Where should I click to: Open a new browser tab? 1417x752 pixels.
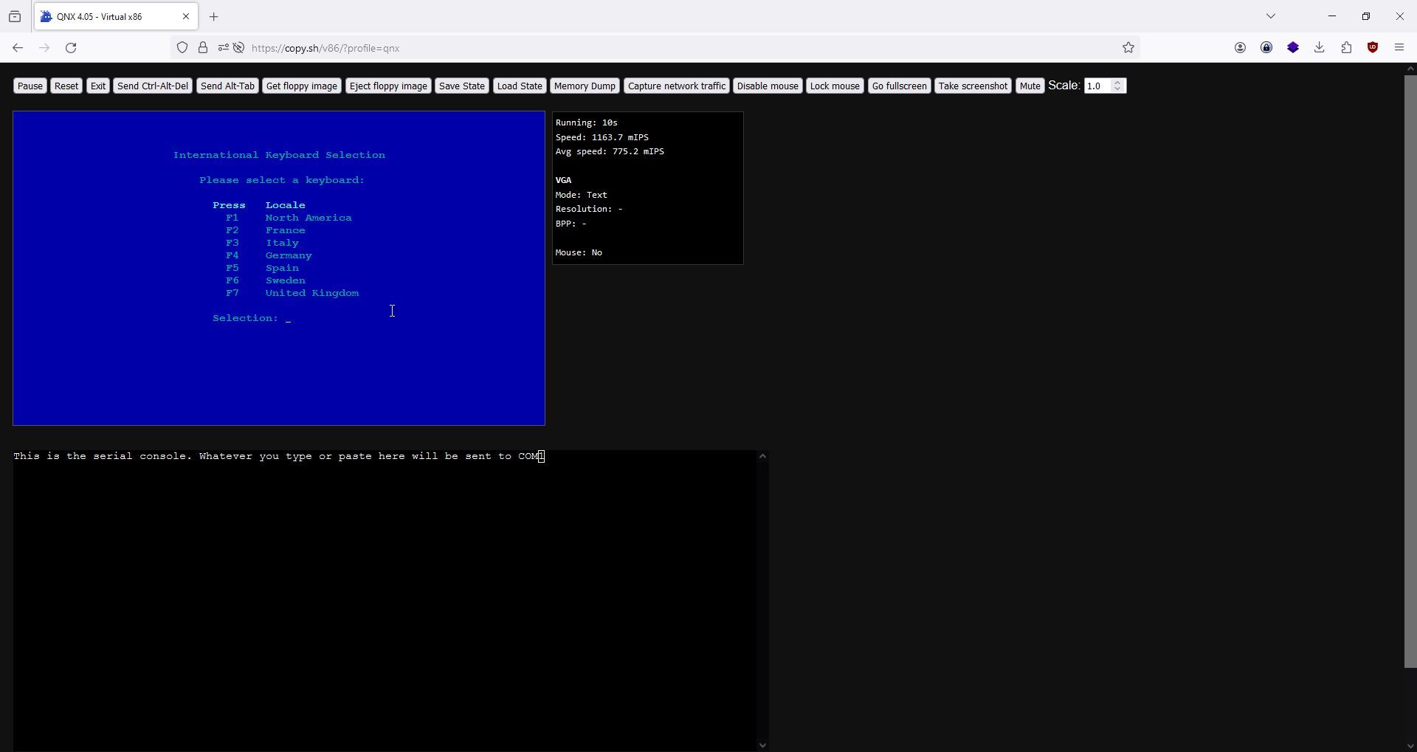coord(214,16)
